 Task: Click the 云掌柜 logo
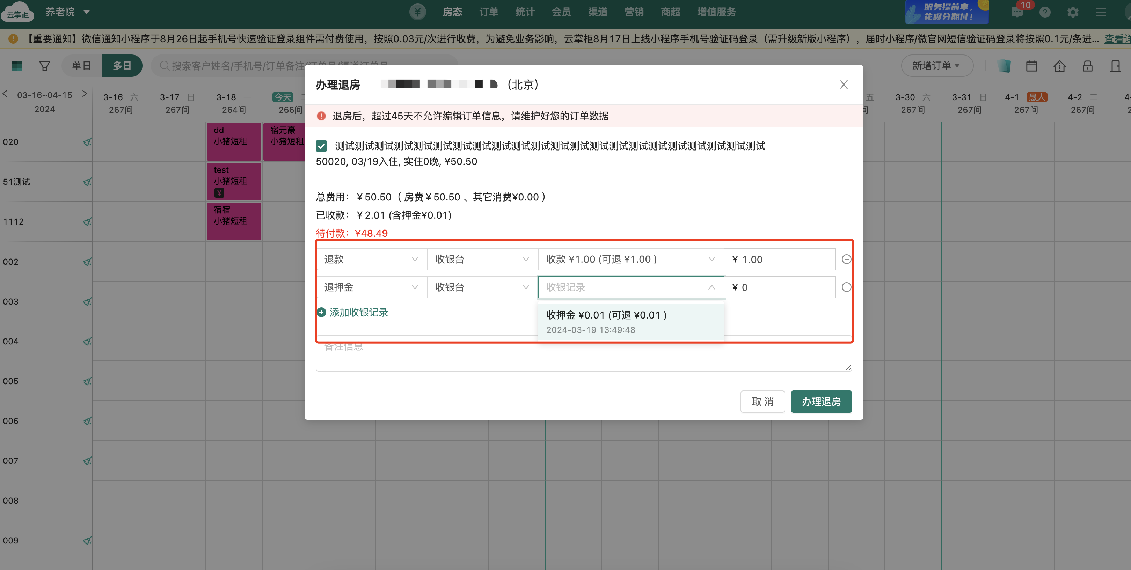pyautogui.click(x=17, y=12)
